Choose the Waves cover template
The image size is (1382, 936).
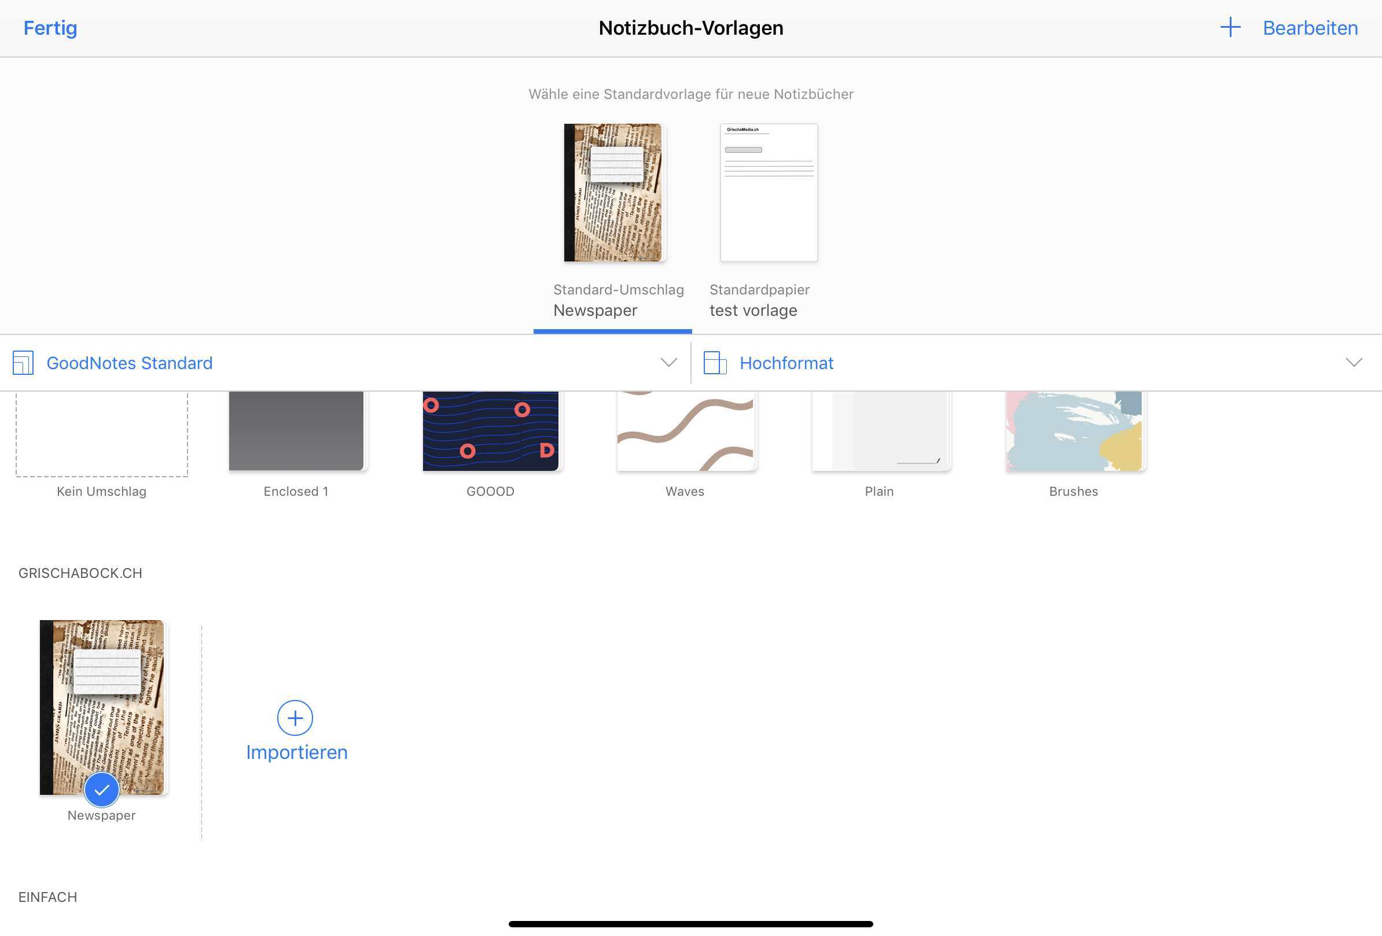(x=685, y=431)
